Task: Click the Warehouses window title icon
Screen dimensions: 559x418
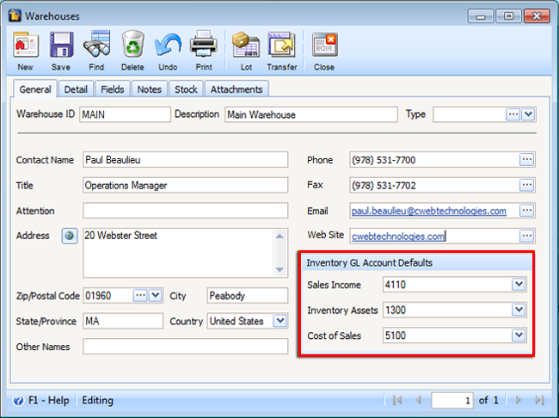Action: pyautogui.click(x=15, y=15)
